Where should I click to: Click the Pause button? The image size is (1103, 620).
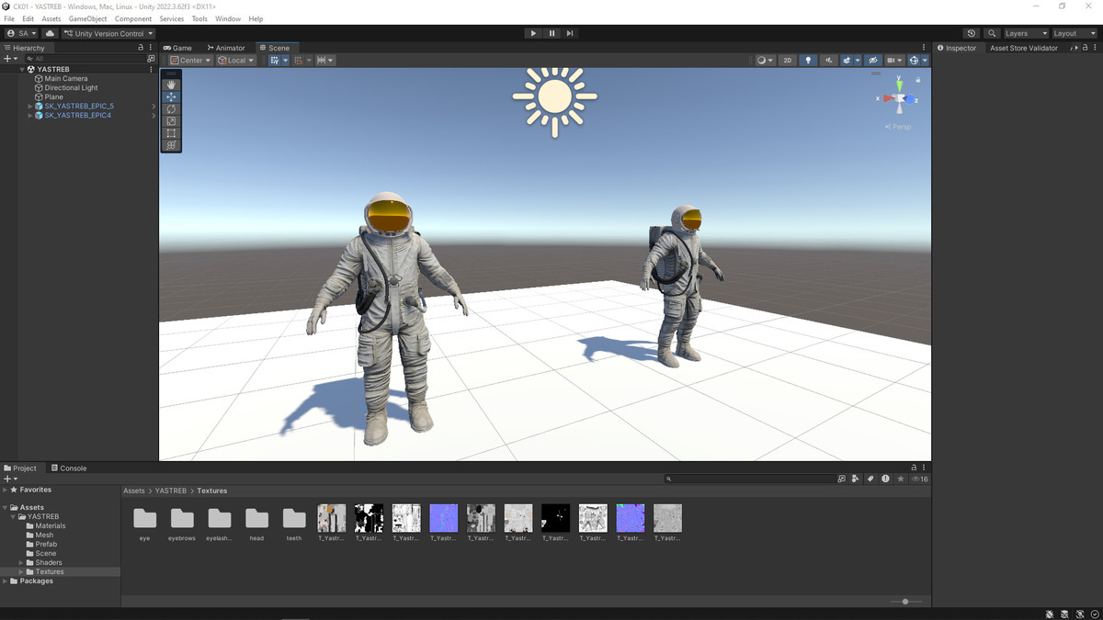click(x=551, y=33)
